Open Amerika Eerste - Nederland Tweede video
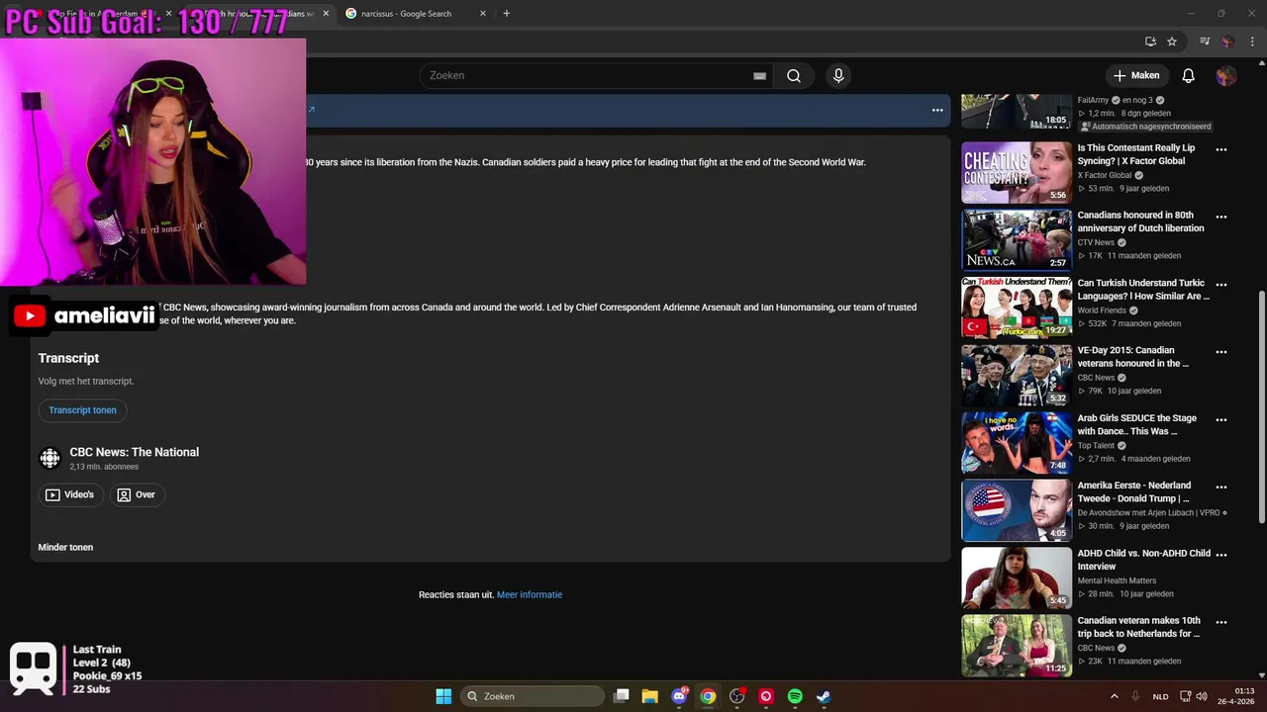Screen dimensions: 1267x712 point(1134,491)
